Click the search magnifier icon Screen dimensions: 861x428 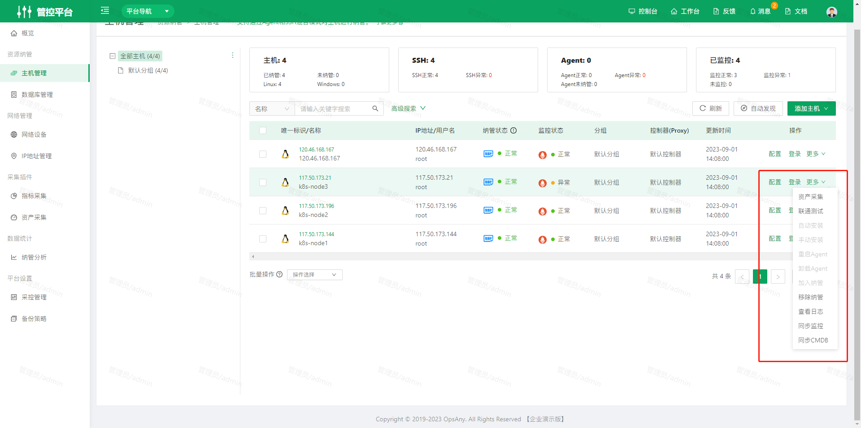375,108
